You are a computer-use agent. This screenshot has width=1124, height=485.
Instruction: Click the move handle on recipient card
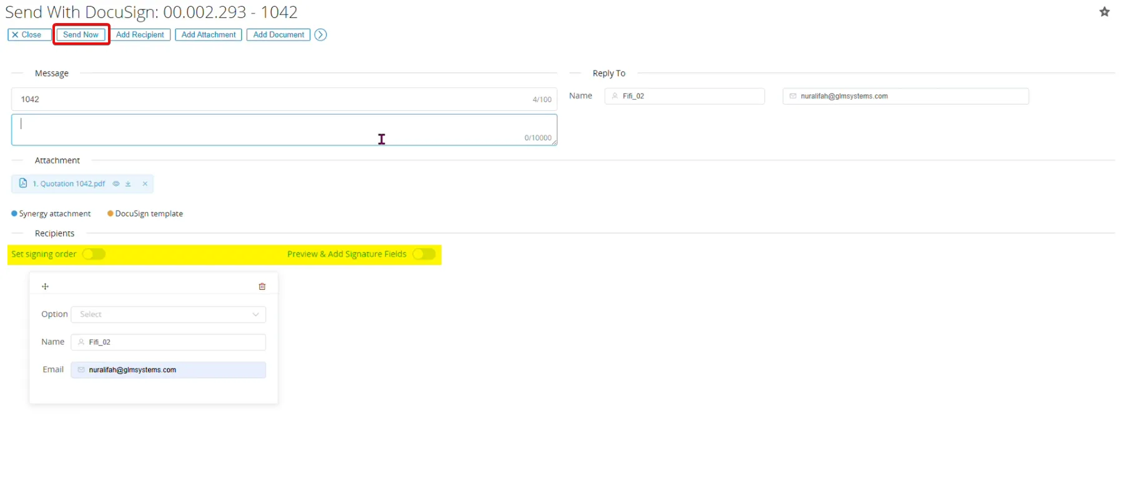[45, 287]
